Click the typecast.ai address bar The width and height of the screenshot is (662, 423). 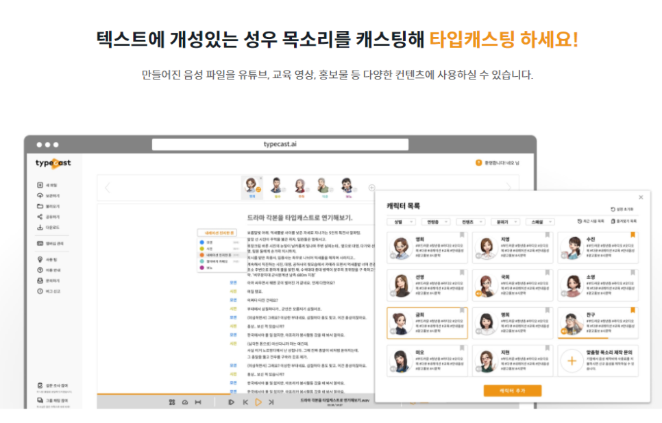click(280, 145)
